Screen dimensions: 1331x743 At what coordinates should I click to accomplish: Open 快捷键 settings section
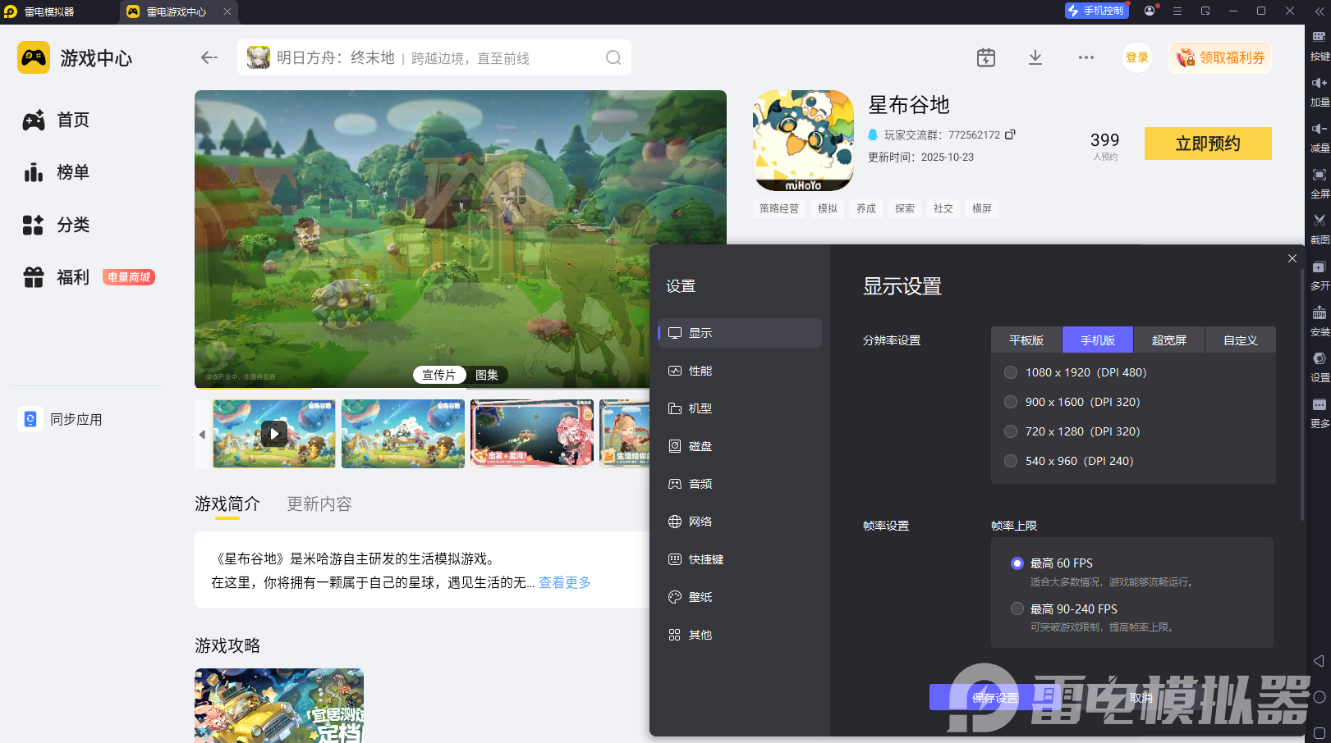pyautogui.click(x=740, y=559)
